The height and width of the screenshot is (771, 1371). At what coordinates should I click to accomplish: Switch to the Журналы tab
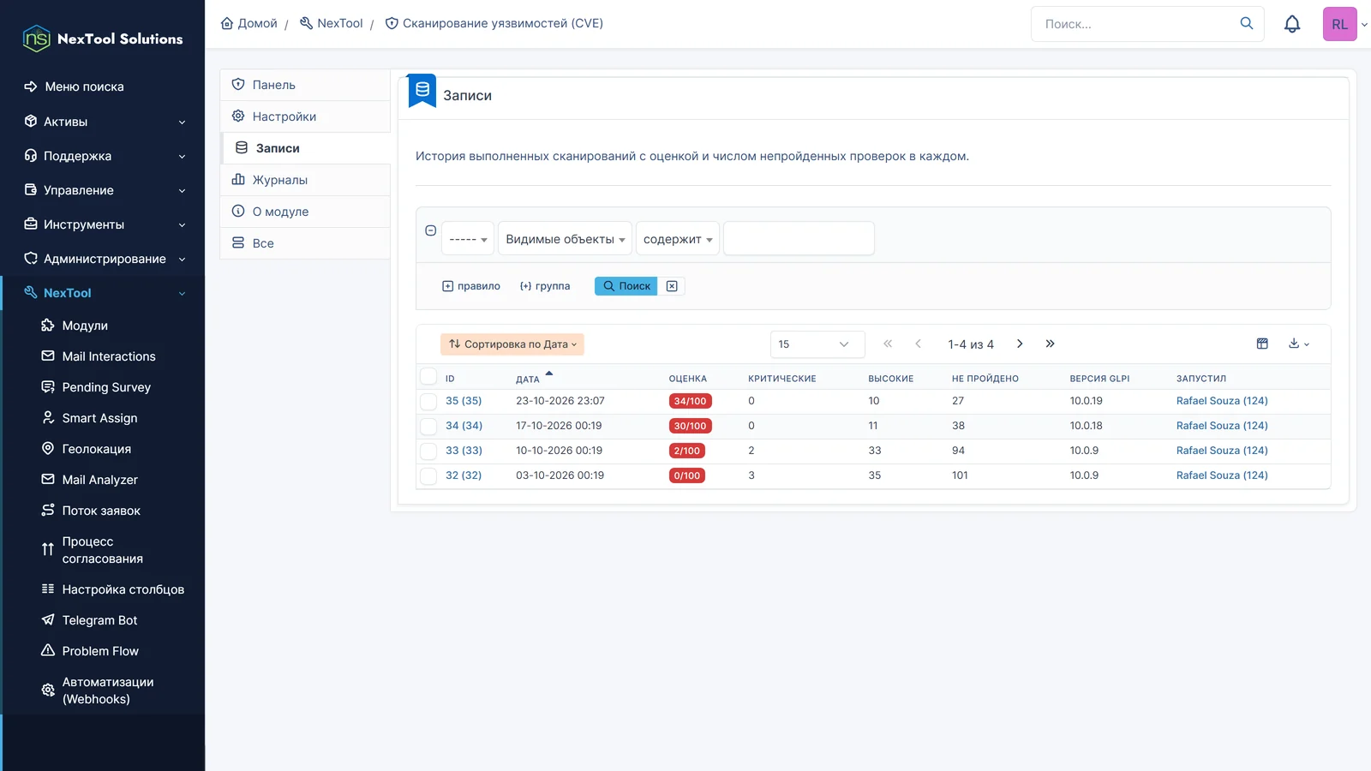coord(305,180)
